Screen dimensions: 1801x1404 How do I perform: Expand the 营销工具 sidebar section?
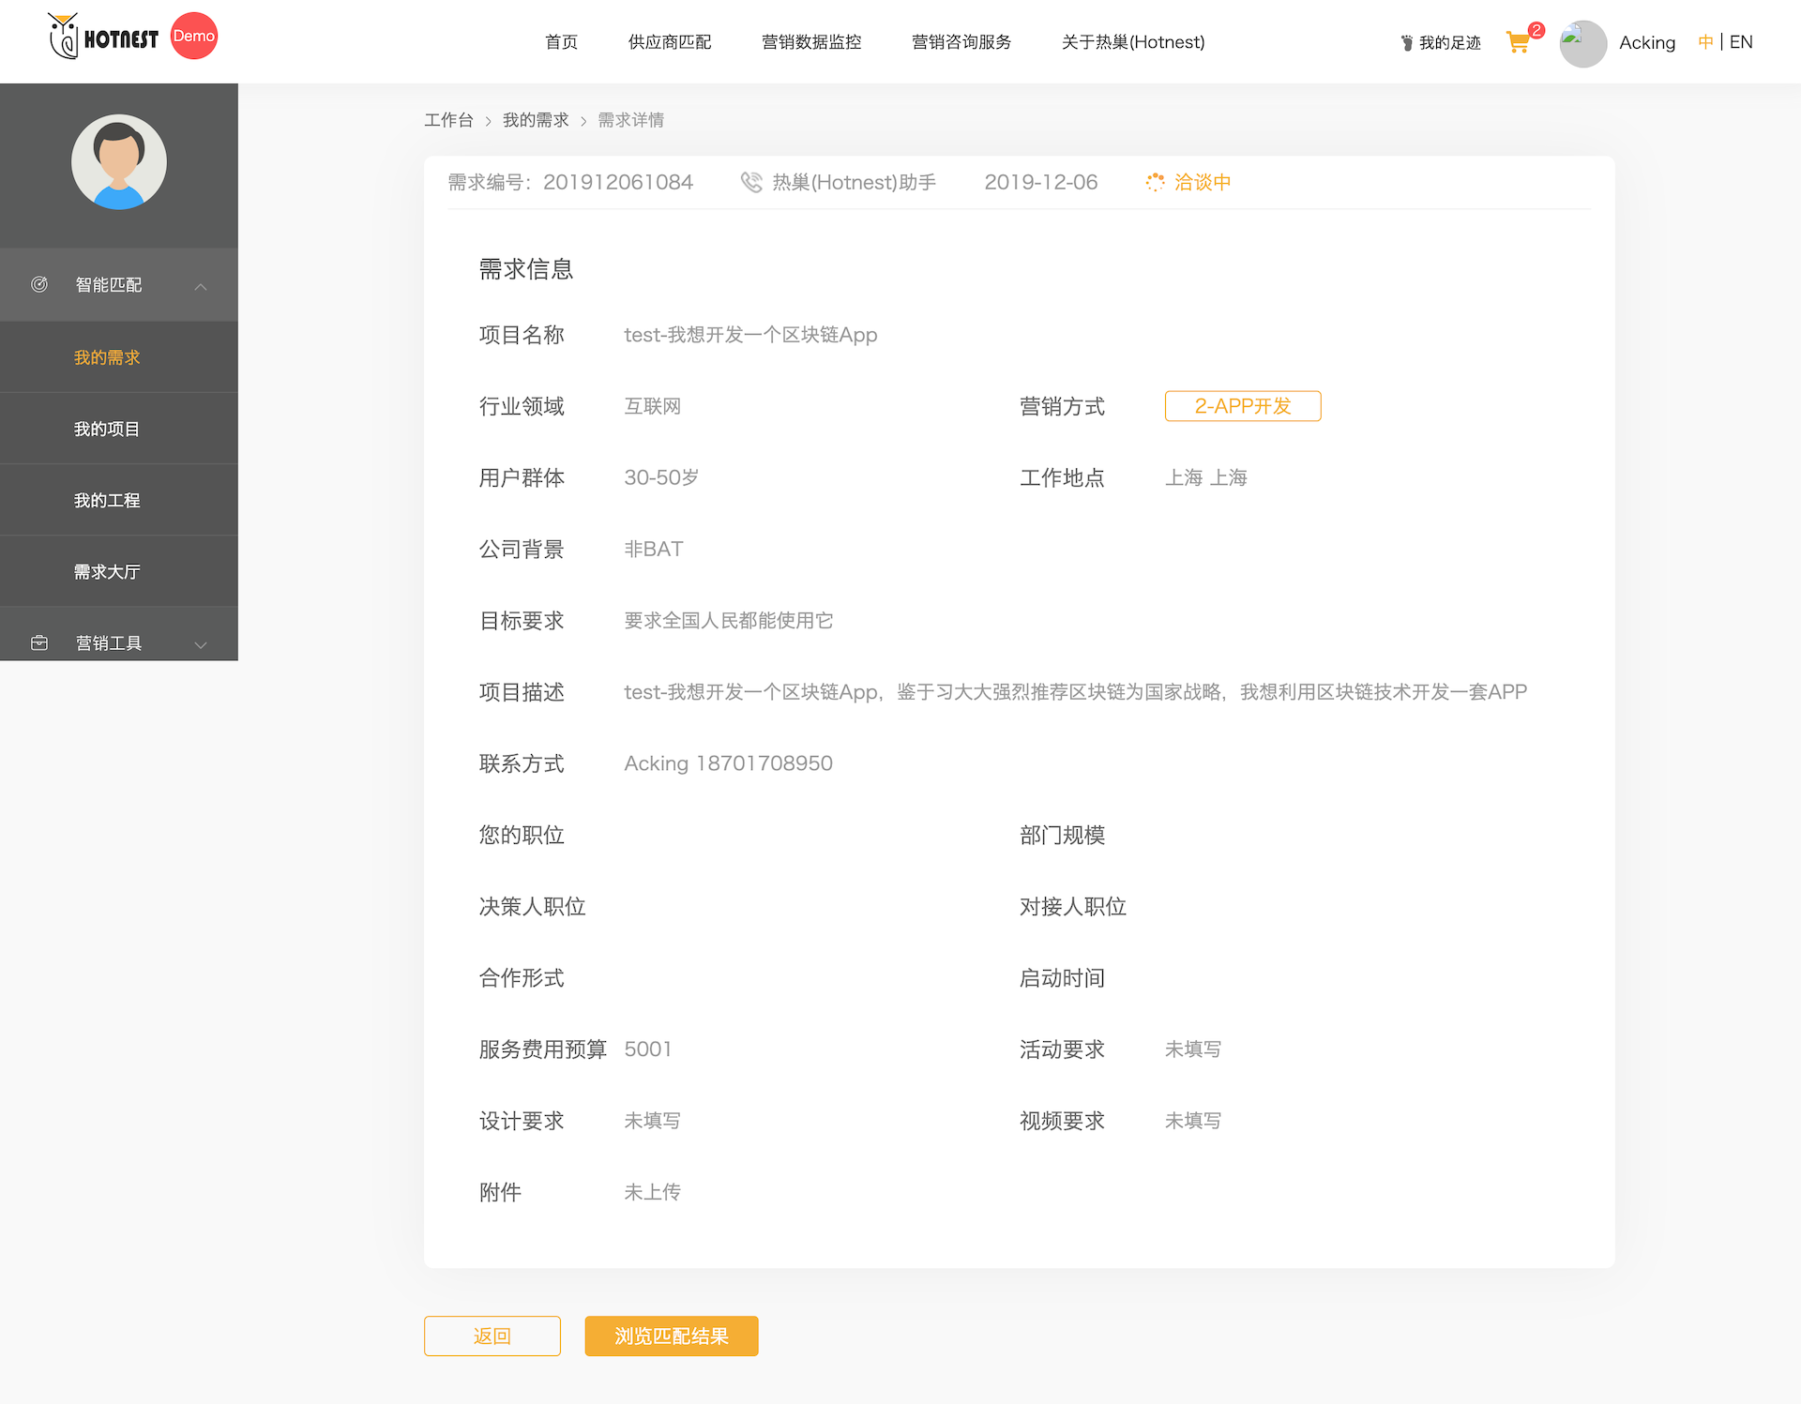pos(201,644)
